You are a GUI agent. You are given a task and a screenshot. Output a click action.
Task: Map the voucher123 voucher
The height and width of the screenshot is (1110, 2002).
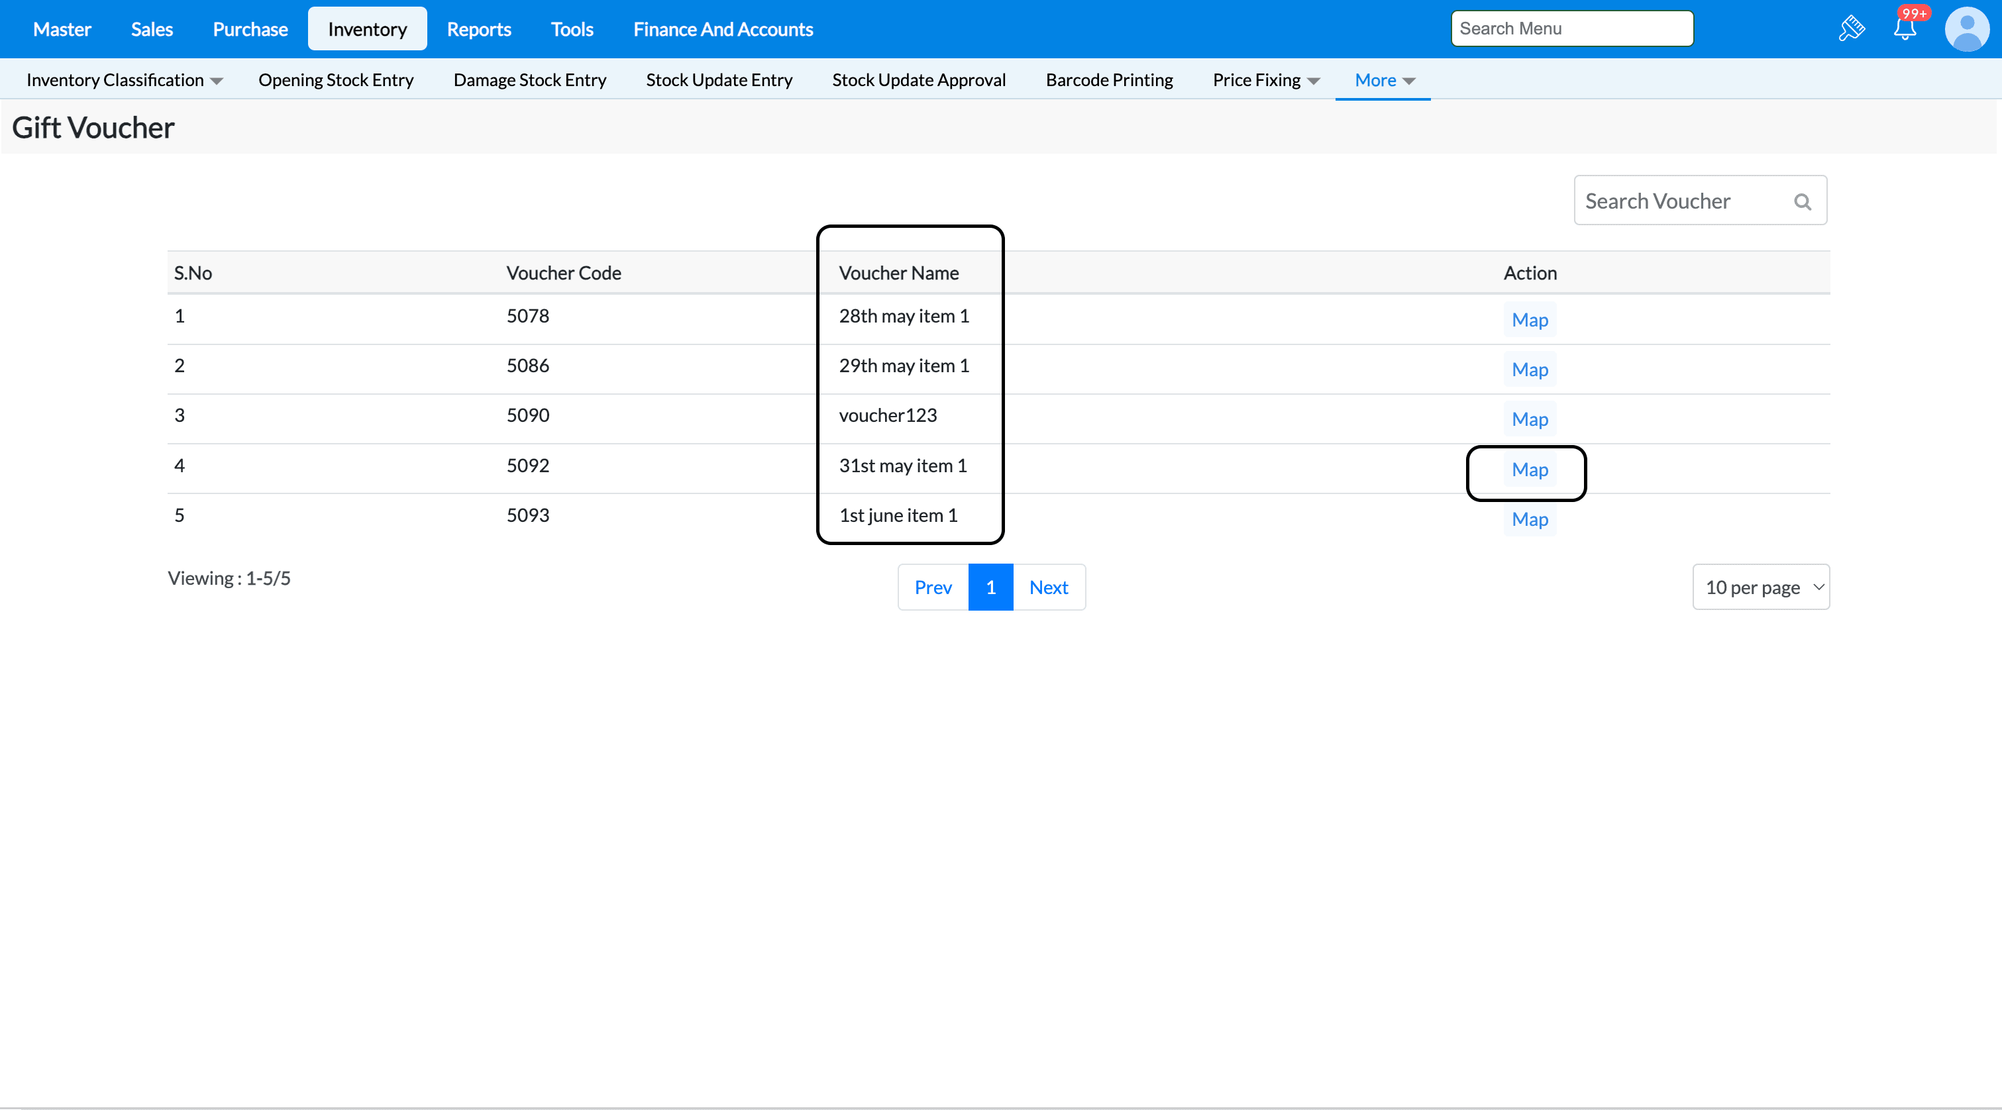click(x=1529, y=419)
